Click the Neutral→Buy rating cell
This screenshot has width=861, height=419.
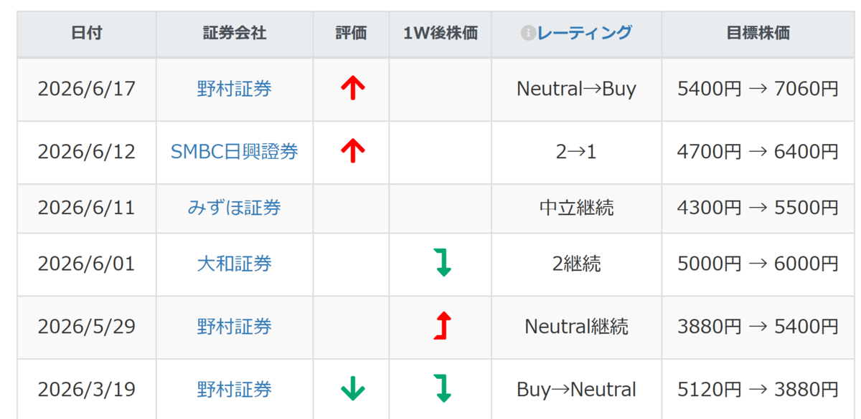coord(577,90)
